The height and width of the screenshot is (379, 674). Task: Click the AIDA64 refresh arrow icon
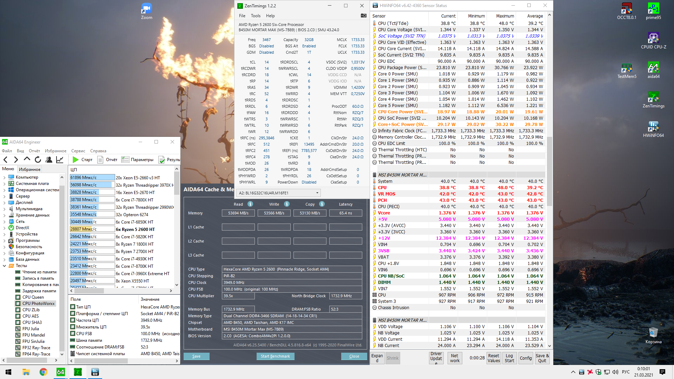coord(38,160)
